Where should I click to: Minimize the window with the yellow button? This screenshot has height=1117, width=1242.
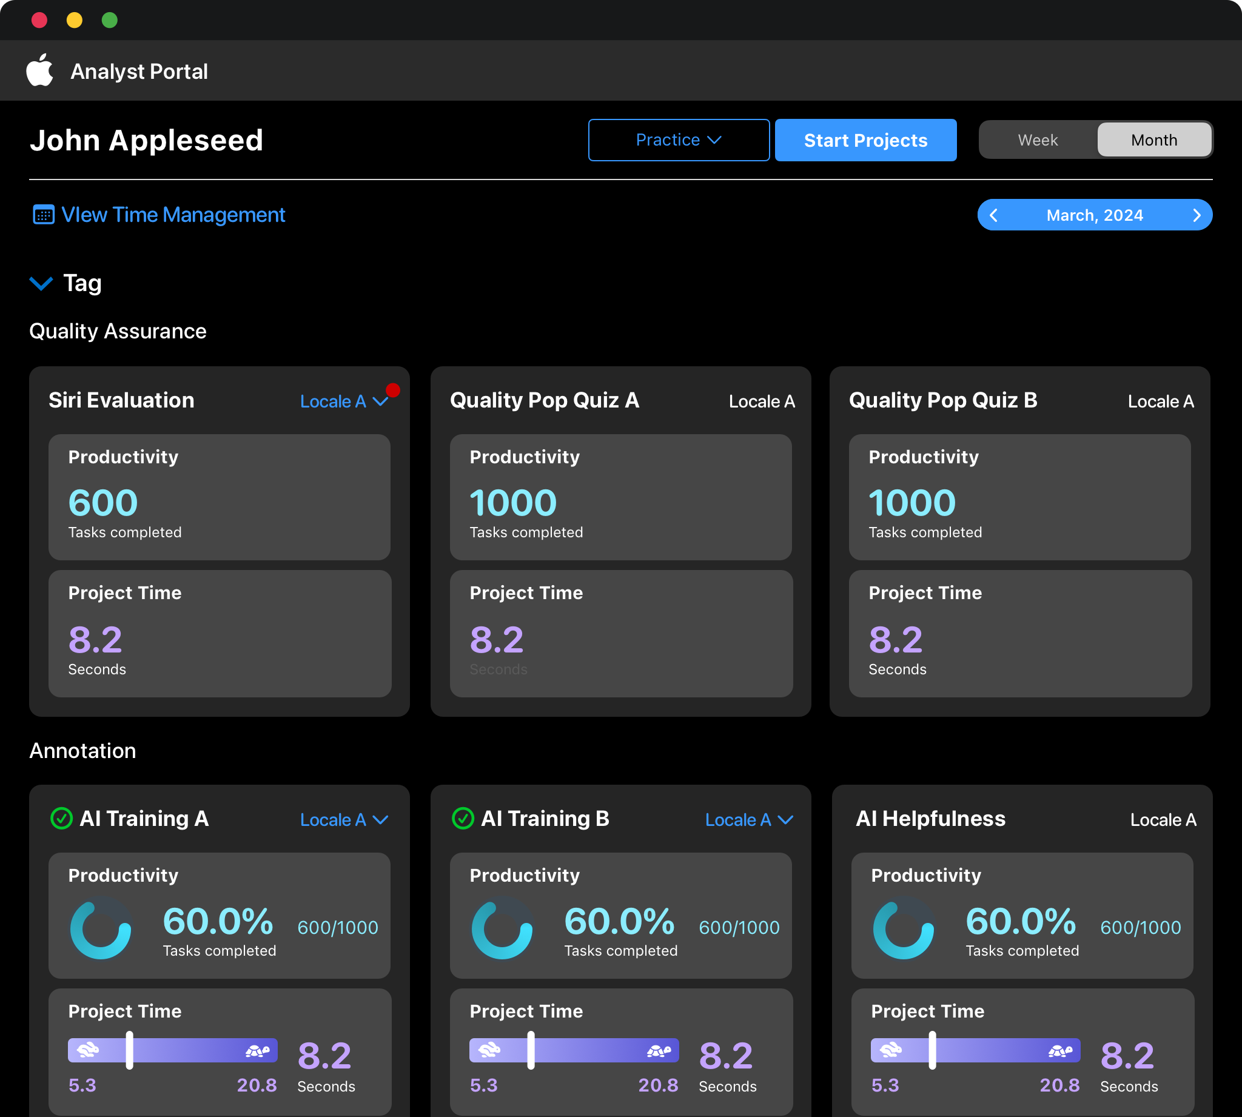(74, 20)
